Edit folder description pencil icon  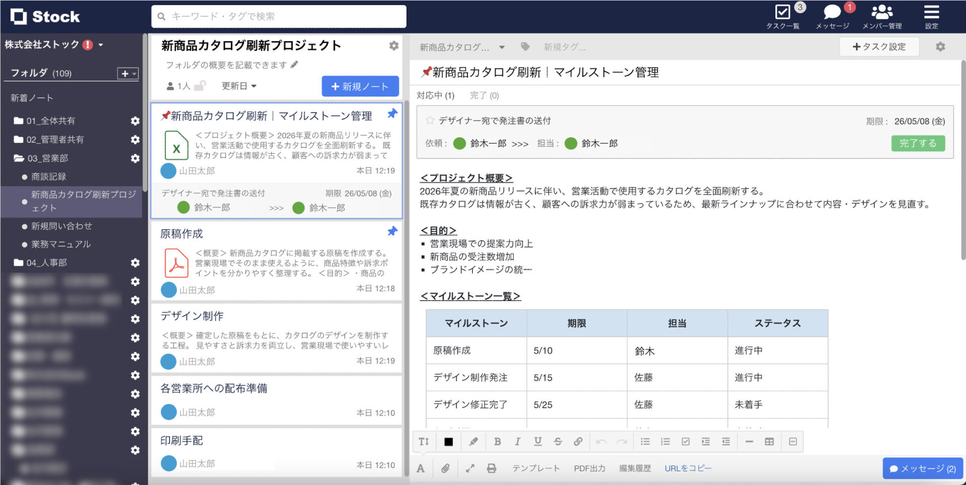(x=294, y=65)
